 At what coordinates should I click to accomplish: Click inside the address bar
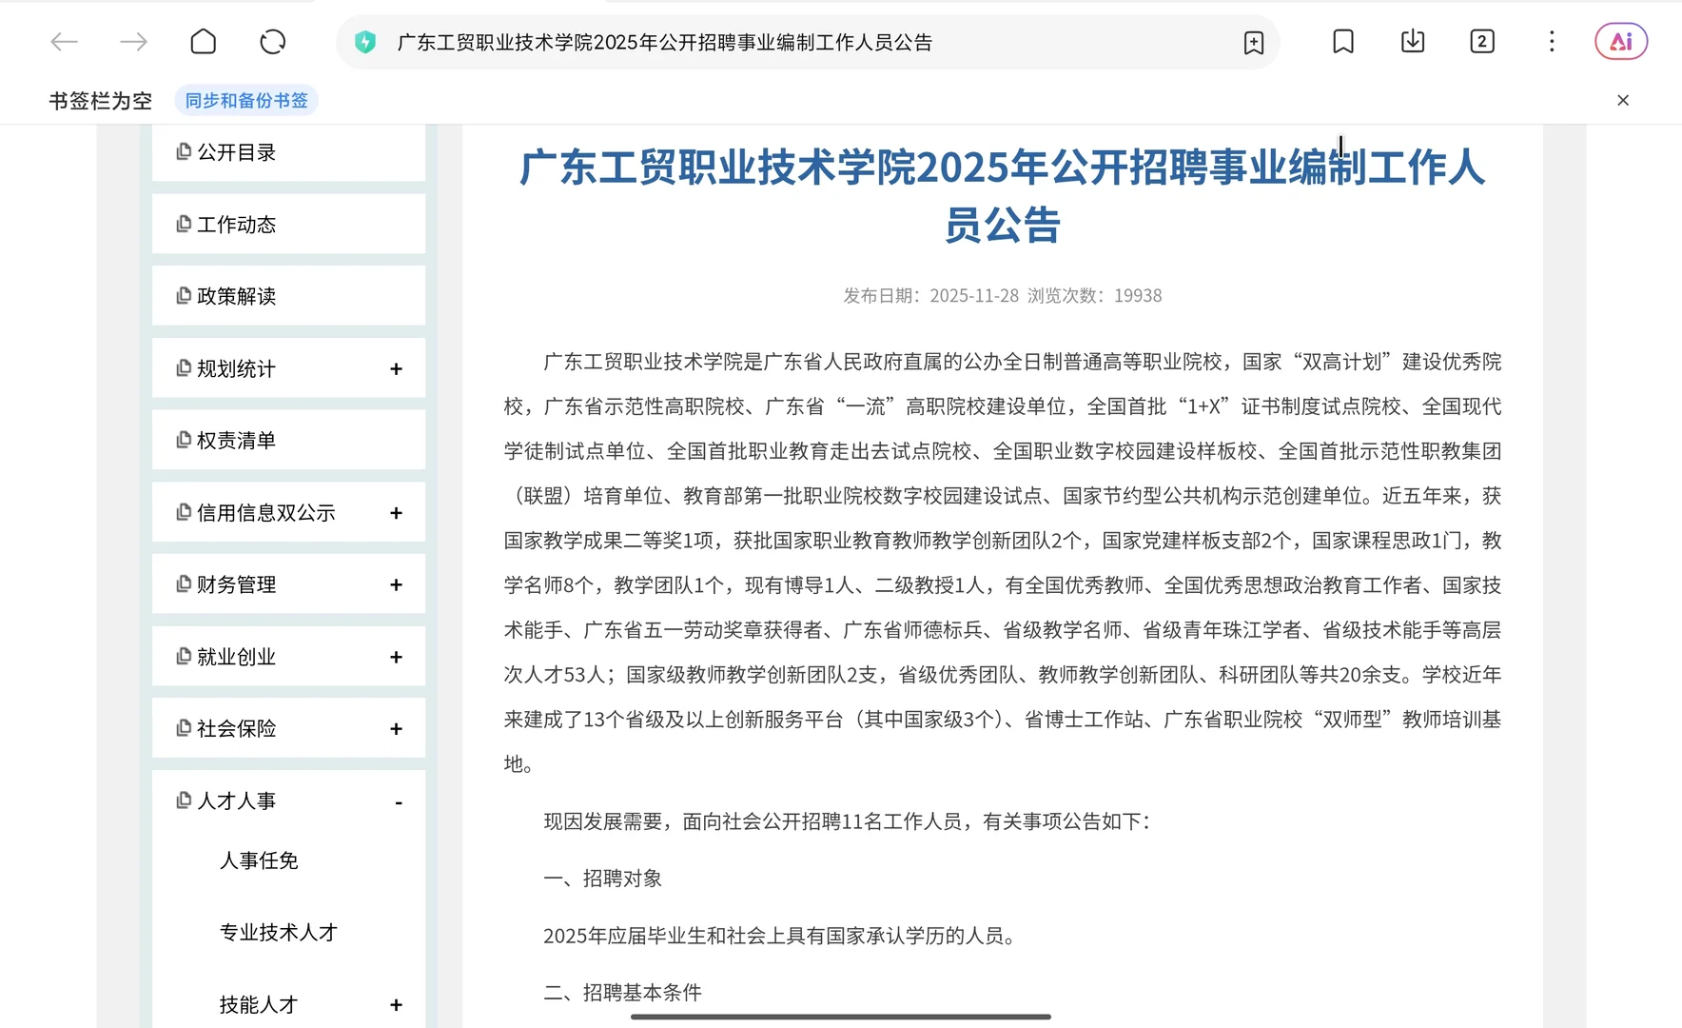(761, 42)
